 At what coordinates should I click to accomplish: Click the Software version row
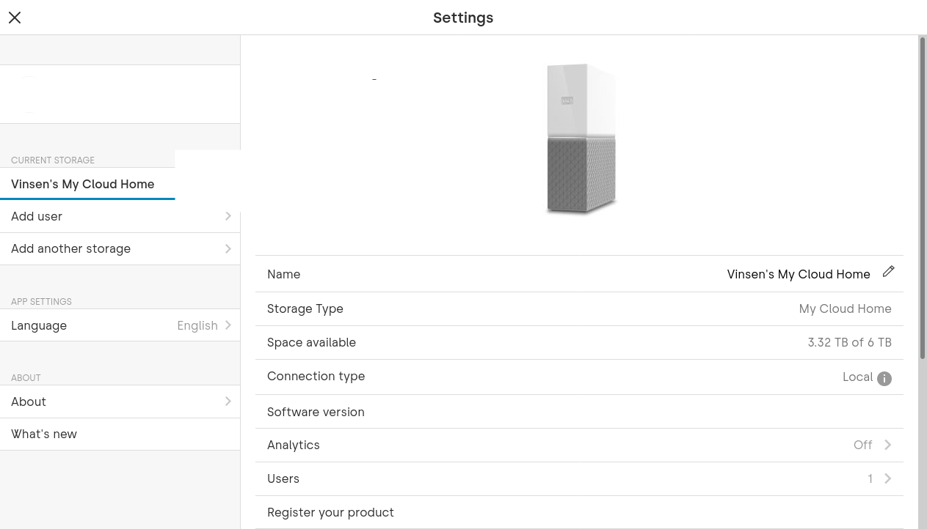(579, 412)
